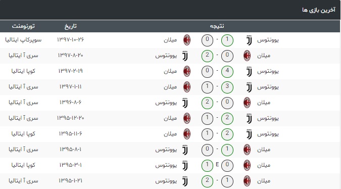The height and width of the screenshot is (189, 341).
Task: Click Juventus logo in the 1396-8-6 row
Action: 185,103
